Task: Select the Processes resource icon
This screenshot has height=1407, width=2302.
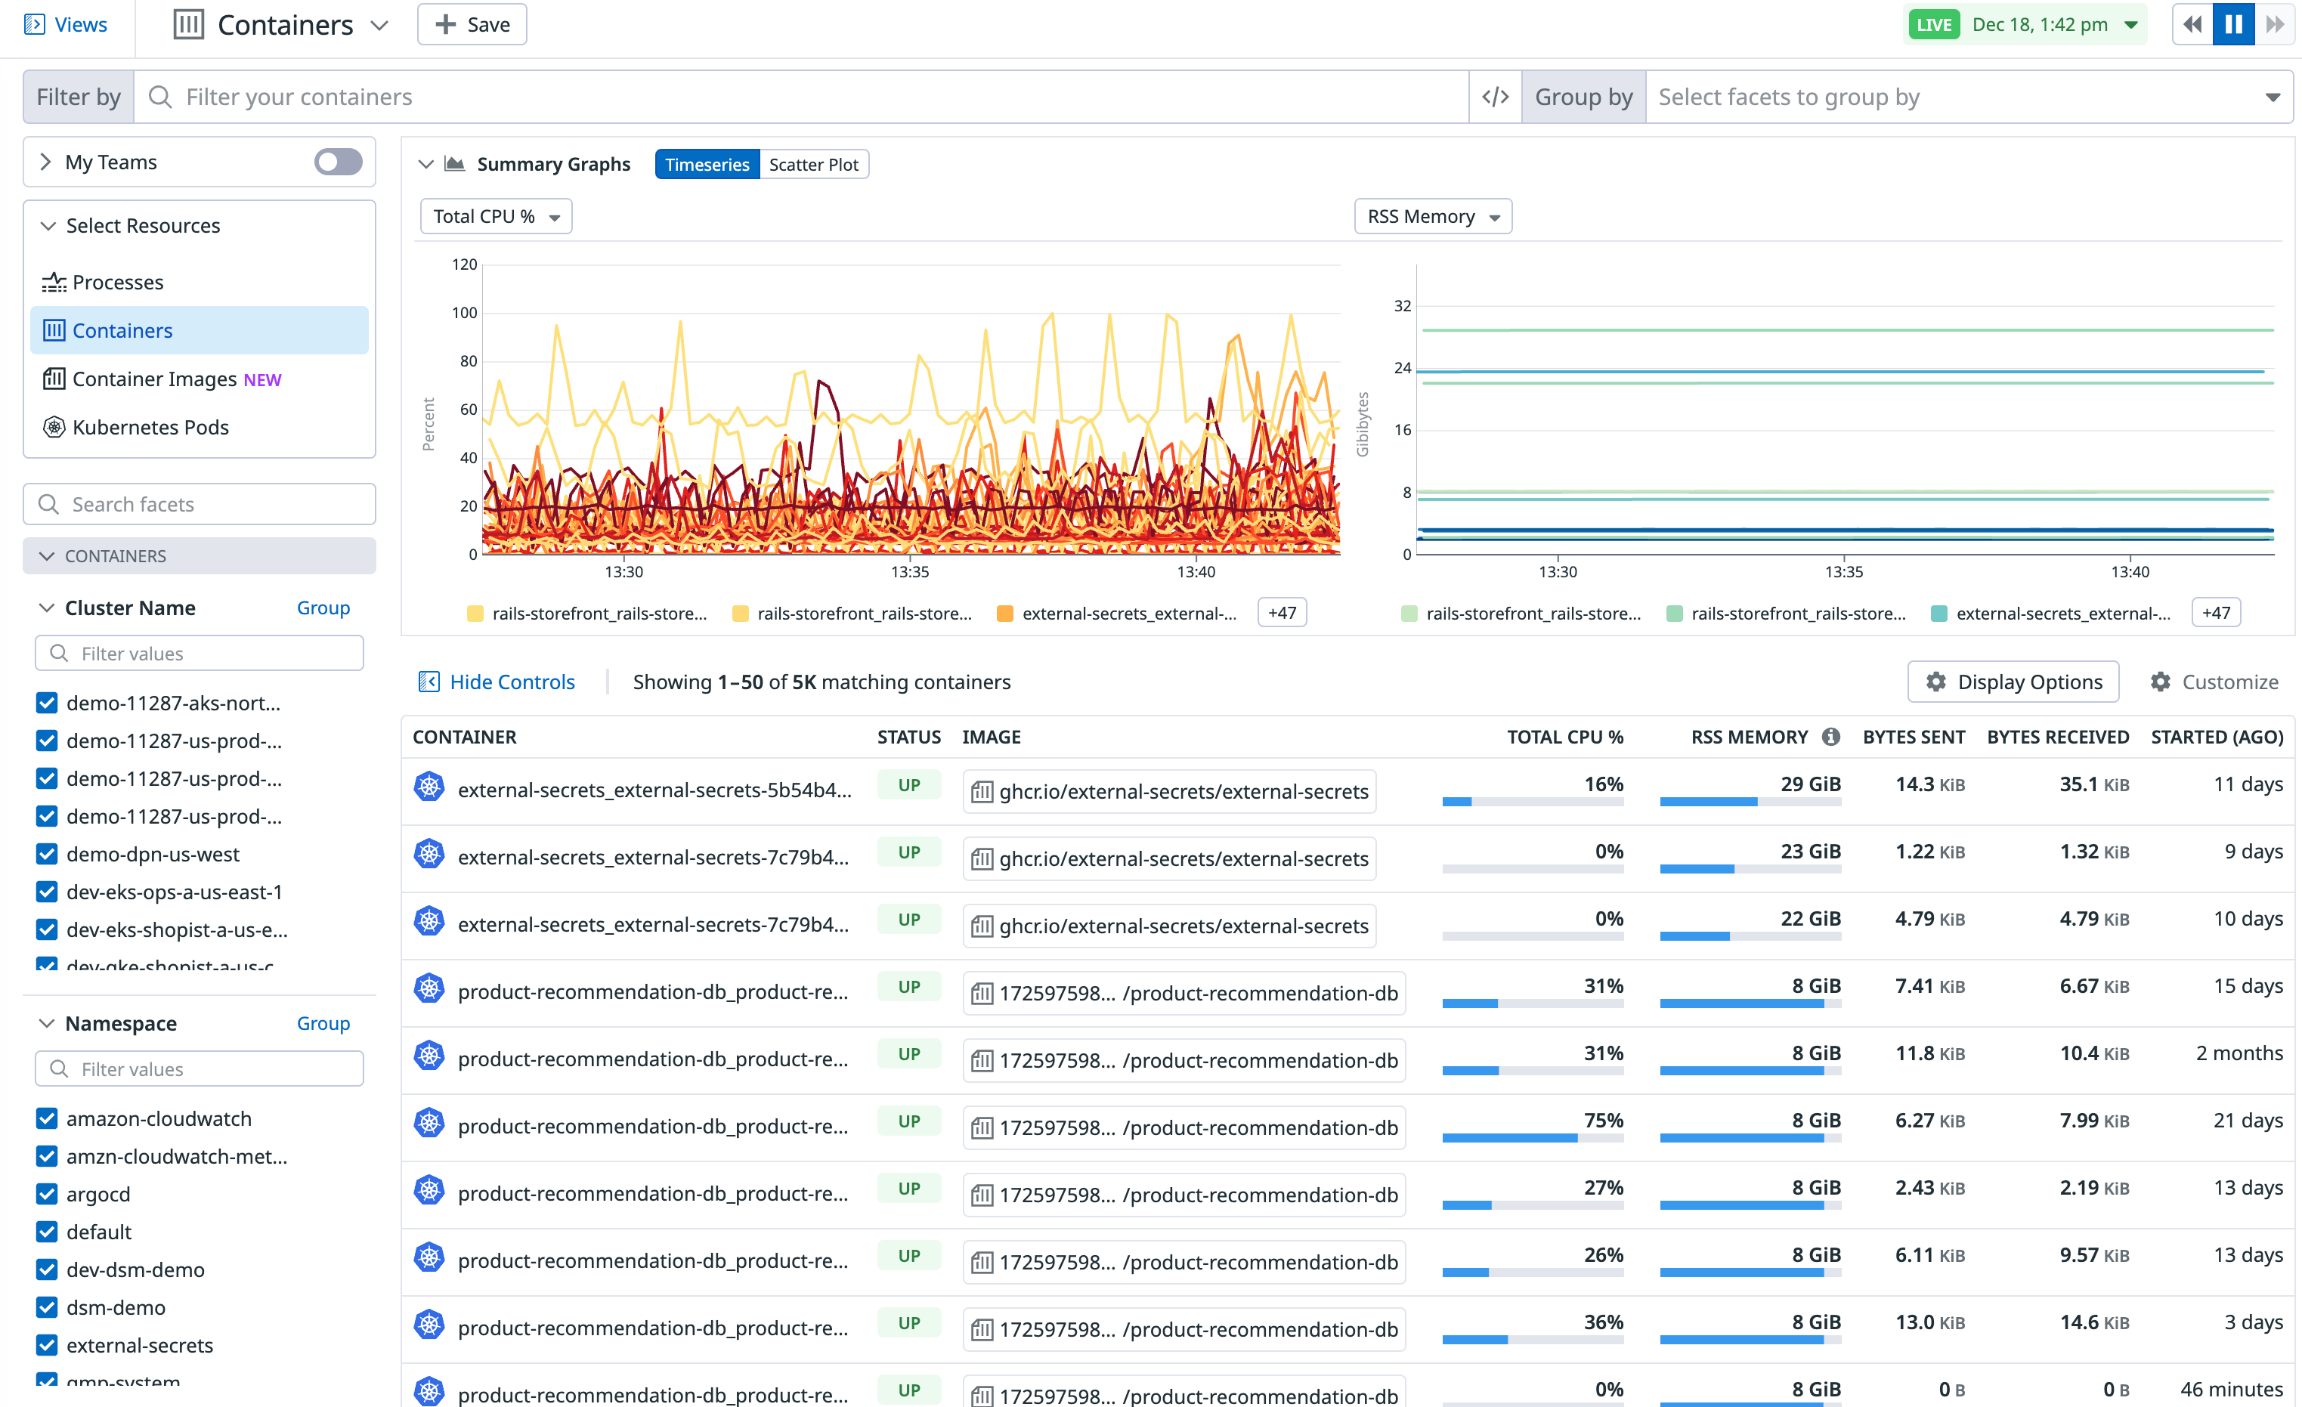Action: [54, 282]
